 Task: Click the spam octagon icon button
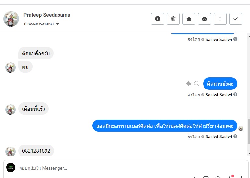click(158, 19)
